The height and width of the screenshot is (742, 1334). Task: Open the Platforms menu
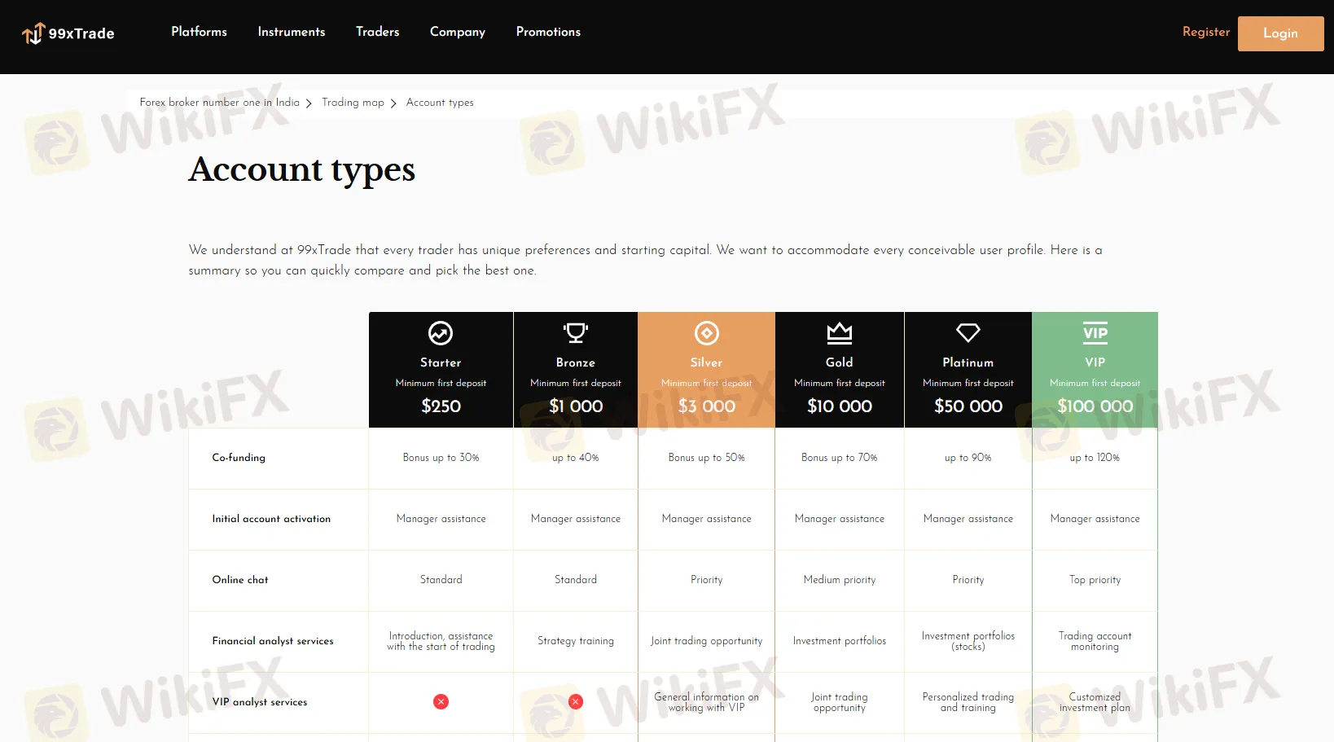[x=199, y=32]
